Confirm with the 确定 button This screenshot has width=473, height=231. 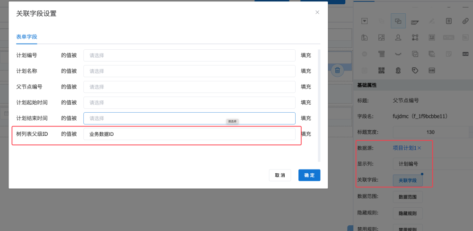coord(309,175)
